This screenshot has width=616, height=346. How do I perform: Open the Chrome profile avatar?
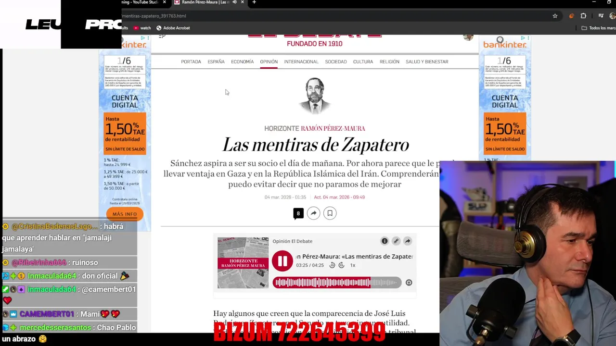coord(613,16)
